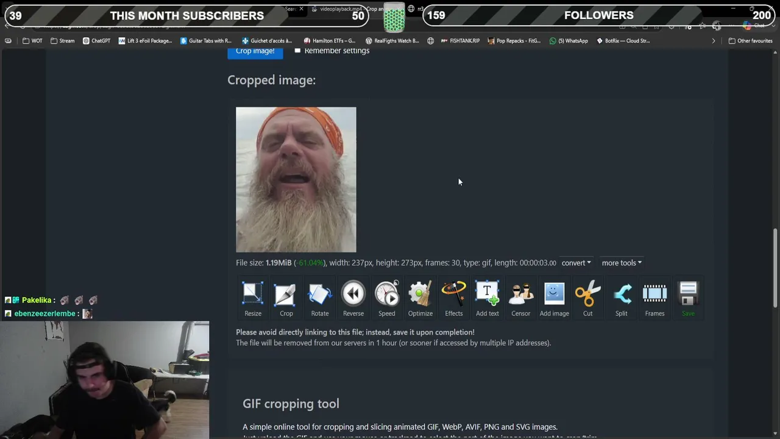780x439 pixels.
Task: Click the "Please avoid directly linking" notice
Action: [x=355, y=332]
